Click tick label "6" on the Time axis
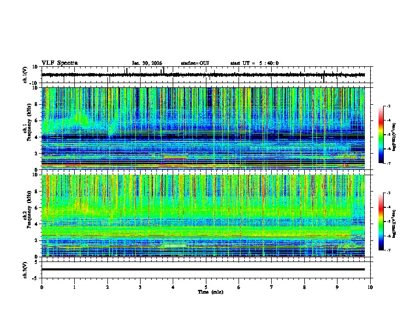This screenshot has height=322, width=417. point(239,287)
